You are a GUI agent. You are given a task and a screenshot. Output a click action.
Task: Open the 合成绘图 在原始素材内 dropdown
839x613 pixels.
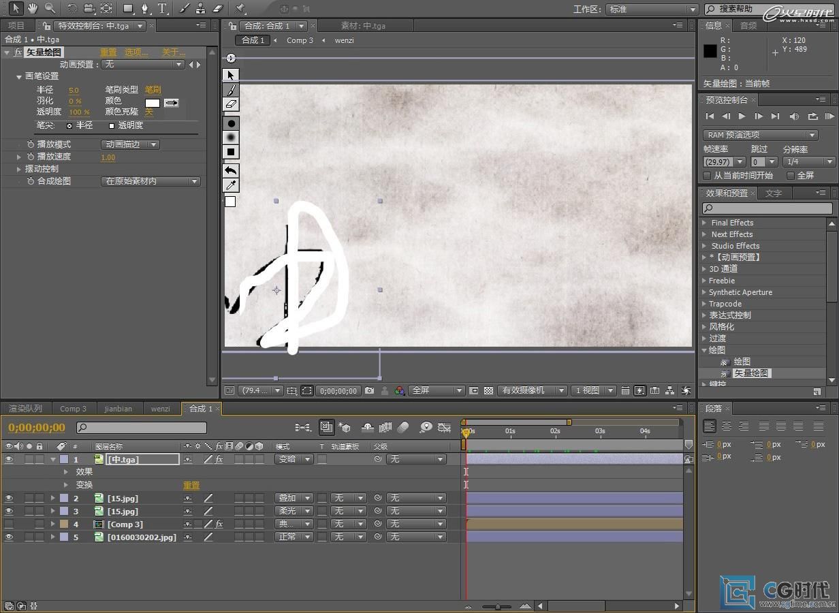coord(151,181)
